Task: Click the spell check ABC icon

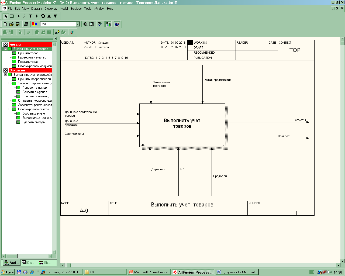Action: pos(100,24)
